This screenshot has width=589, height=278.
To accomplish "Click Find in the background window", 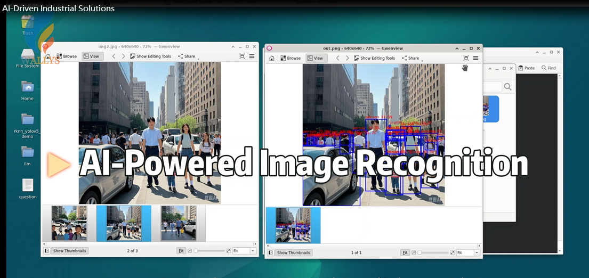I will (548, 68).
